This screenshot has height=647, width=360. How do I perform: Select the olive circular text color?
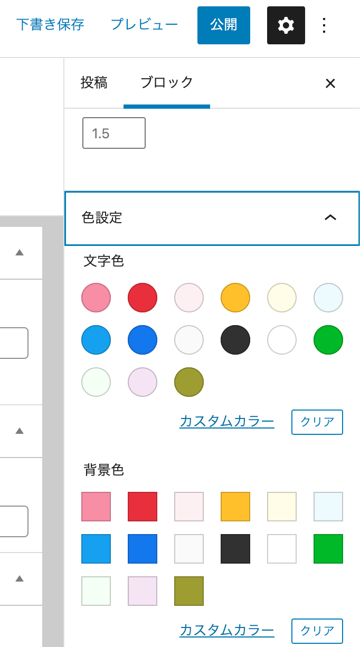point(189,382)
